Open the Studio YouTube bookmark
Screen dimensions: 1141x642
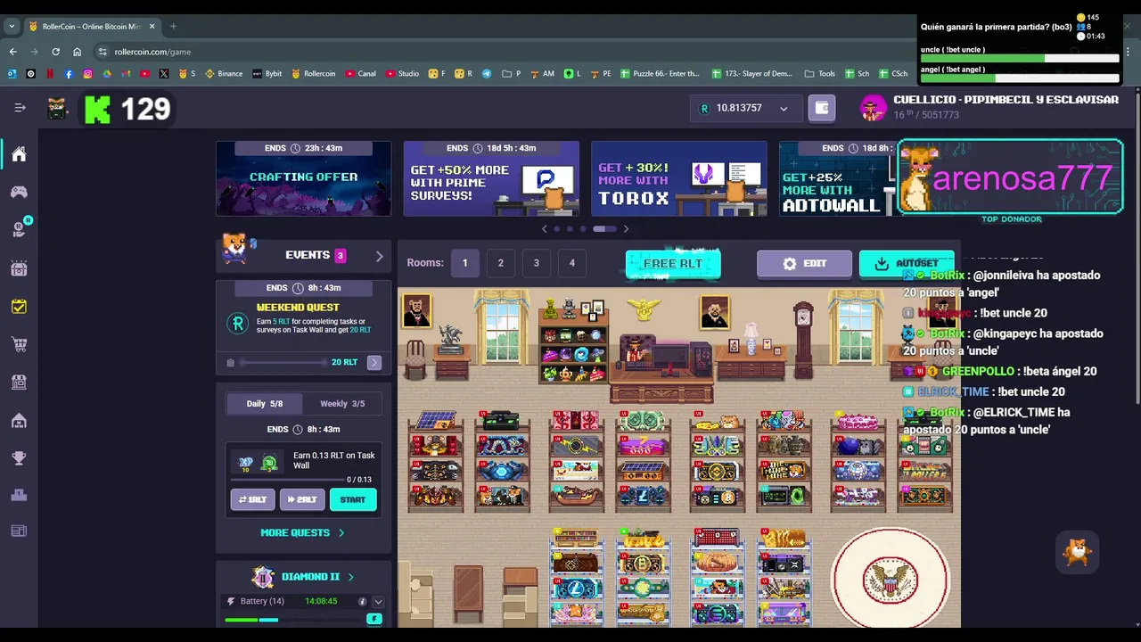[x=402, y=73]
